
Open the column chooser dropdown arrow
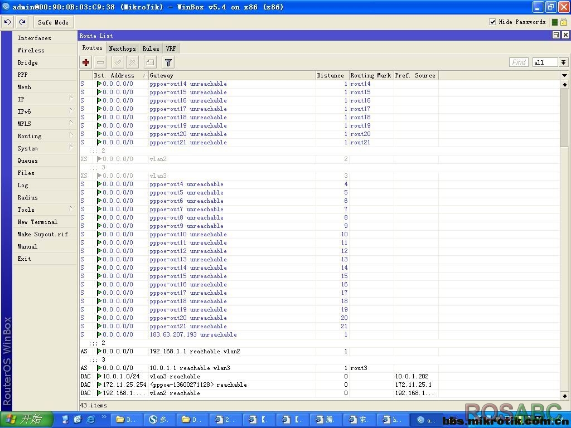click(564, 75)
